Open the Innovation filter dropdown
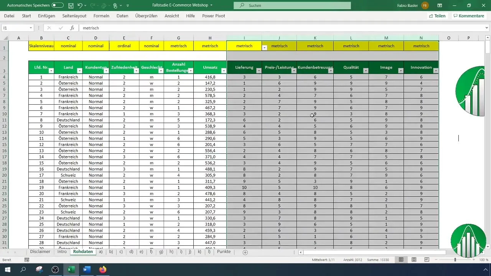Image resolution: width=491 pixels, height=276 pixels. (436, 71)
